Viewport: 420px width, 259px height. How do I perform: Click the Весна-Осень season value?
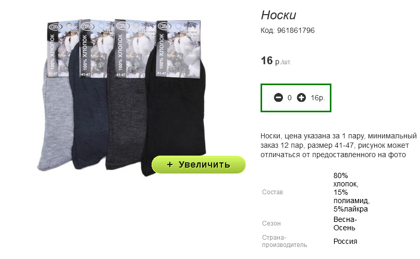[345, 223]
